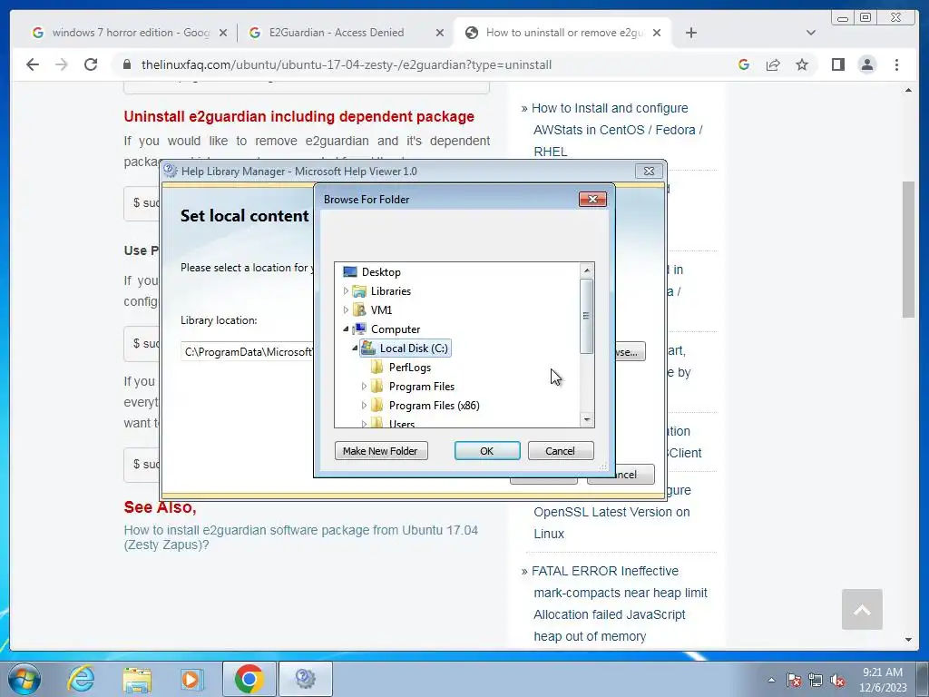The image size is (929, 697).
Task: Click OK in Browse For Folder
Action: 487,451
